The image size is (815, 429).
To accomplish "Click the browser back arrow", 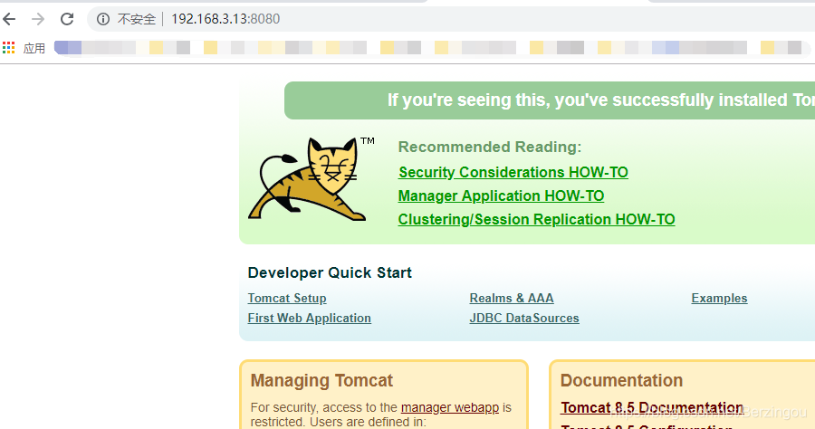I will [9, 19].
